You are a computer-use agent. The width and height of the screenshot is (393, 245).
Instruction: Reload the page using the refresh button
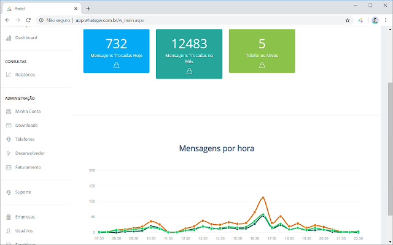pos(28,20)
